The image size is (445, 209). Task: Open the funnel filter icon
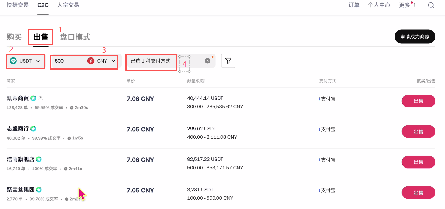tap(228, 61)
